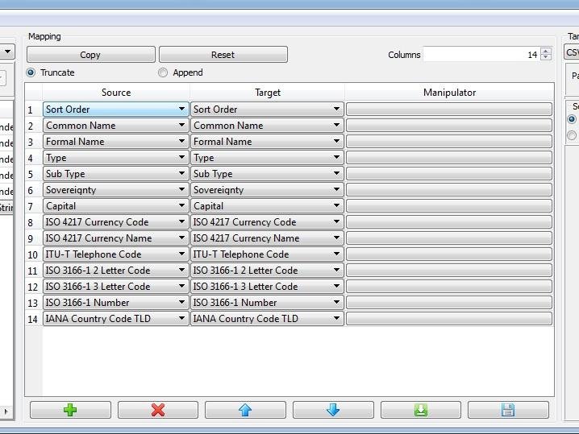Open Target dropdown for Capital

(x=267, y=206)
